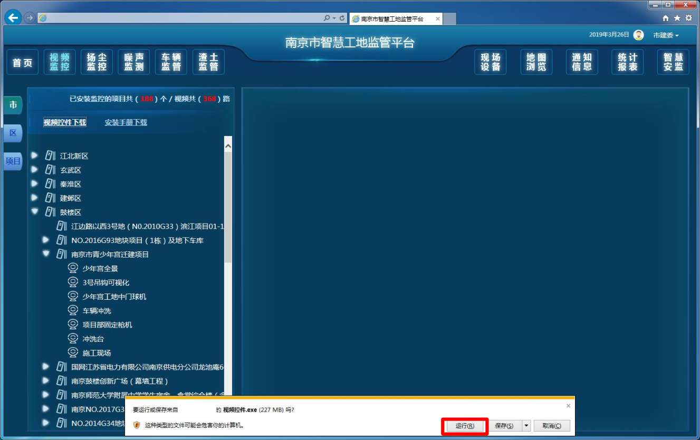Click building icon beside 鼓楼区
This screenshot has height=440, width=700.
(x=50, y=212)
